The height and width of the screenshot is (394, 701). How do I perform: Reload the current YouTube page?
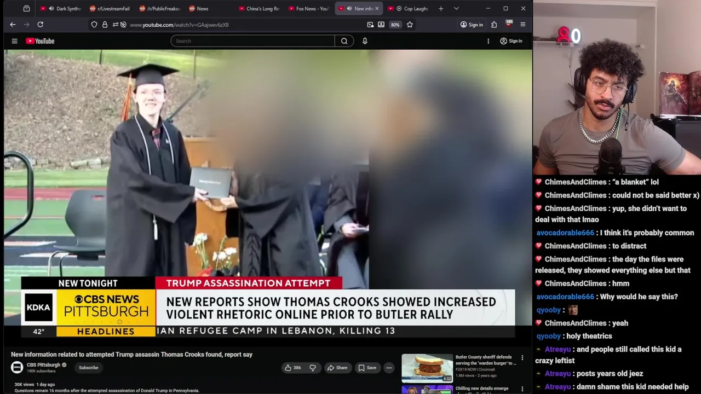click(x=40, y=25)
